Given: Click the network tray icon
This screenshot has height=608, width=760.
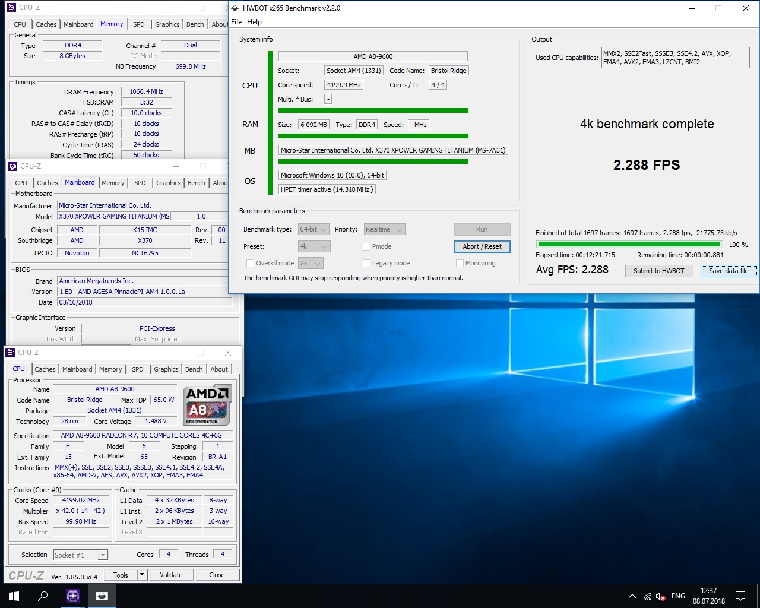Looking at the screenshot, I should pyautogui.click(x=647, y=596).
